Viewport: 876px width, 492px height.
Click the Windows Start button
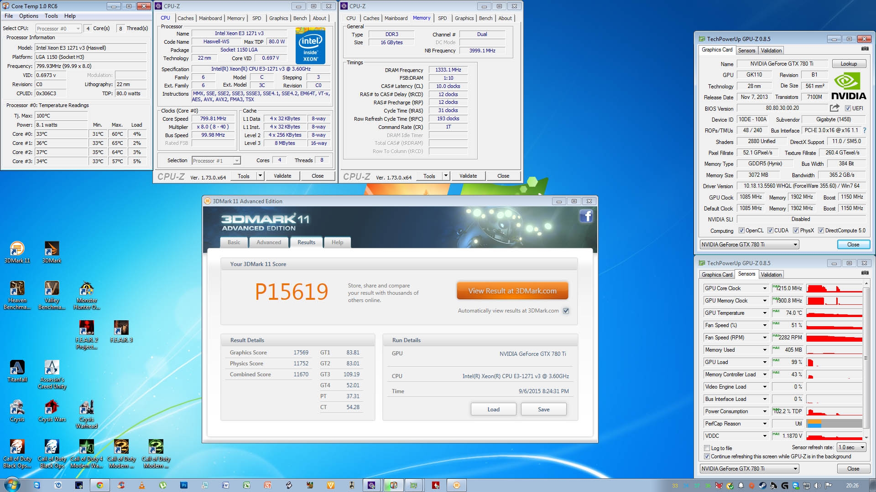click(x=12, y=484)
